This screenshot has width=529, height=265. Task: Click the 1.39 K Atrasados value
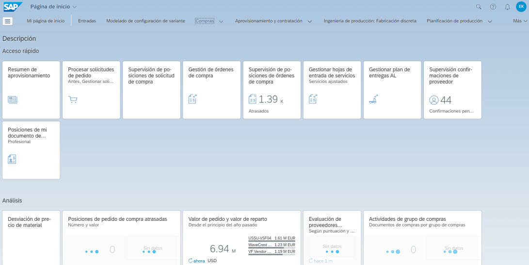271,99
